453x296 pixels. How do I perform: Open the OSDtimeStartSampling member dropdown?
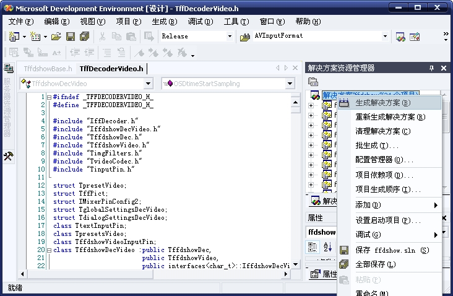(290, 84)
